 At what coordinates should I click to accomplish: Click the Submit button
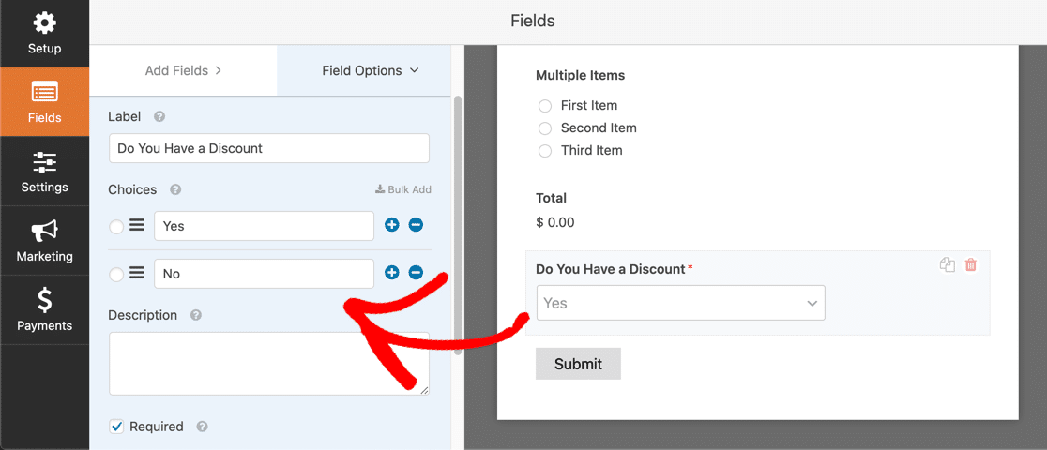(578, 364)
